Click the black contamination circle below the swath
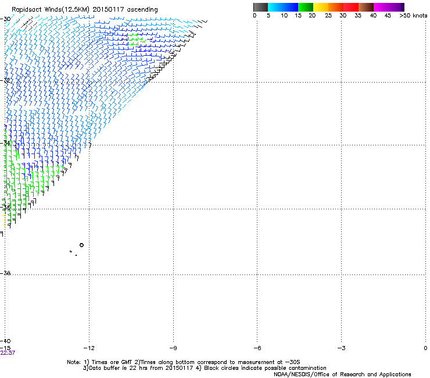Viewport: 430px width, 378px height. (81, 245)
